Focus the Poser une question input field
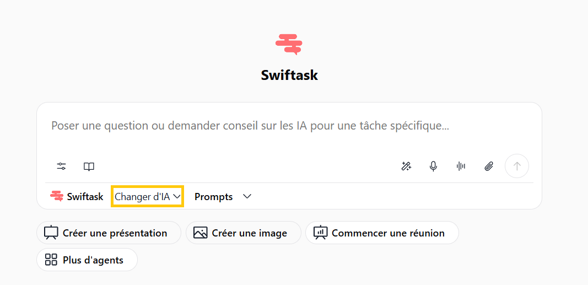Image resolution: width=588 pixels, height=285 pixels. tap(289, 126)
